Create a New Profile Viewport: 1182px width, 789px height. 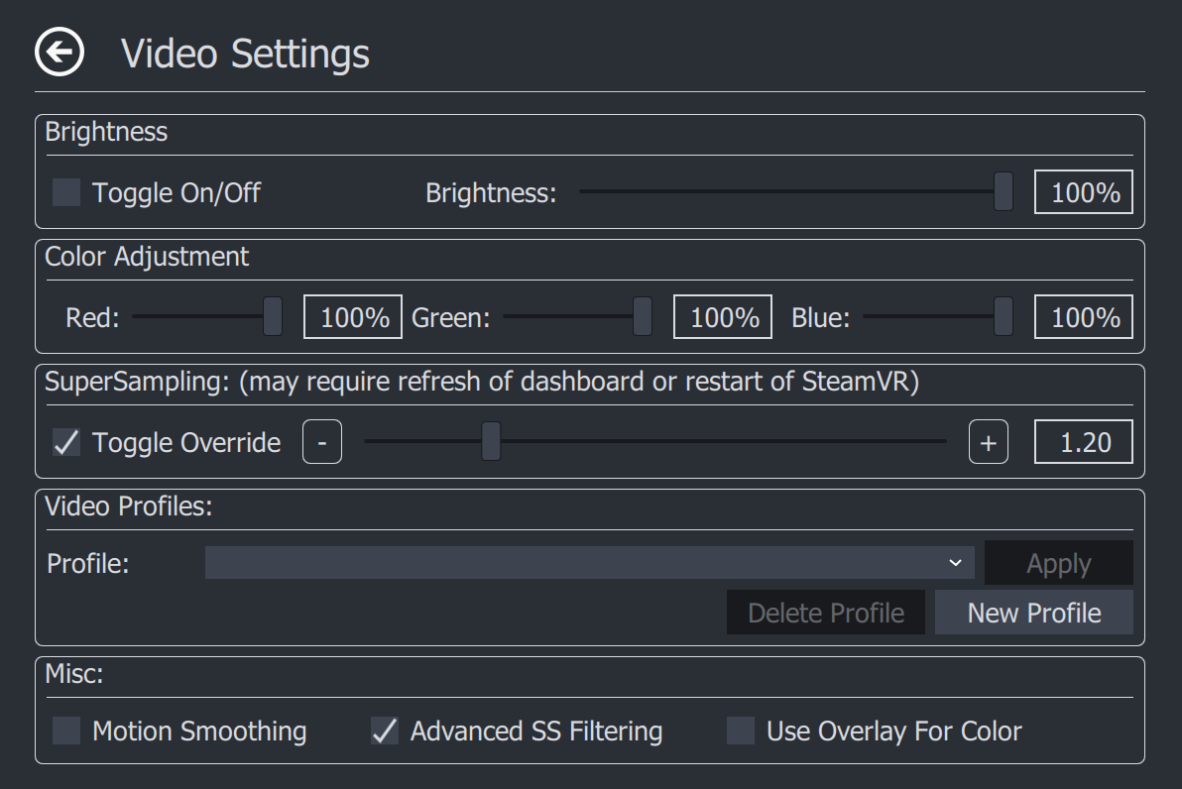[1033, 612]
